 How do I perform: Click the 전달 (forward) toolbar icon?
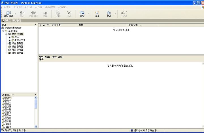(x=45, y=13)
